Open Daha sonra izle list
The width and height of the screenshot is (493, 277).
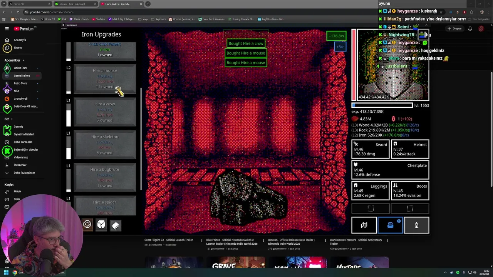coord(21,142)
